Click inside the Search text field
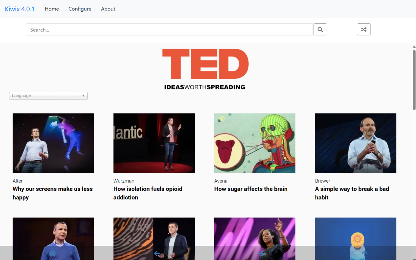 click(169, 30)
